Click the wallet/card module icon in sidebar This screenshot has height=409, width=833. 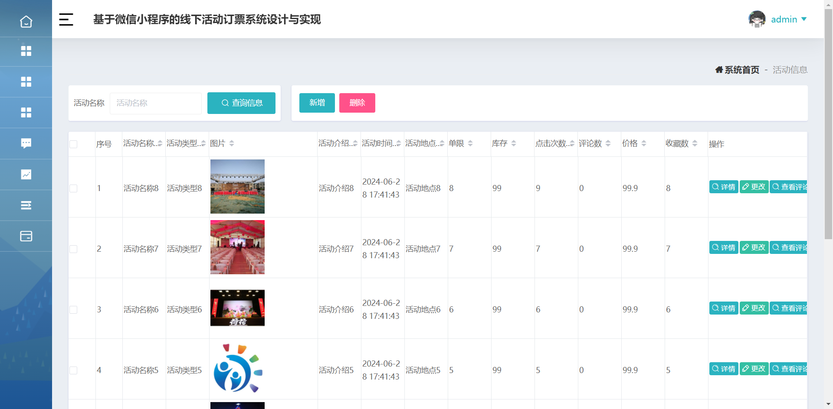coord(26,236)
